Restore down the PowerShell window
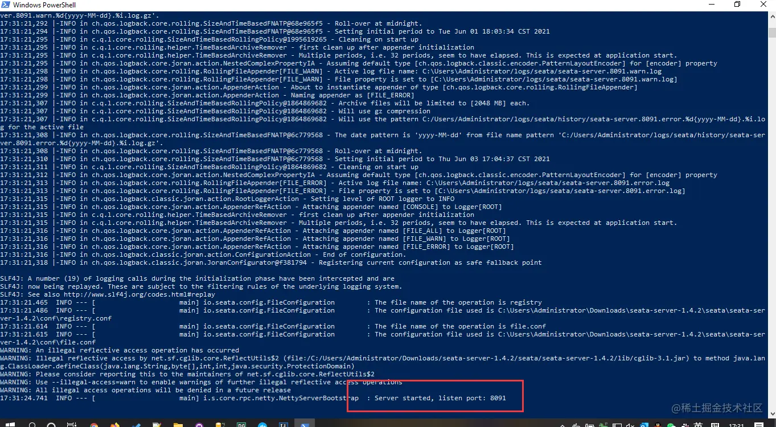 coord(737,5)
